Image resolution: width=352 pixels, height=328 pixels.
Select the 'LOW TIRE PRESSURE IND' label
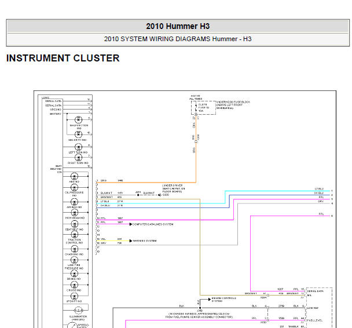[74, 267]
